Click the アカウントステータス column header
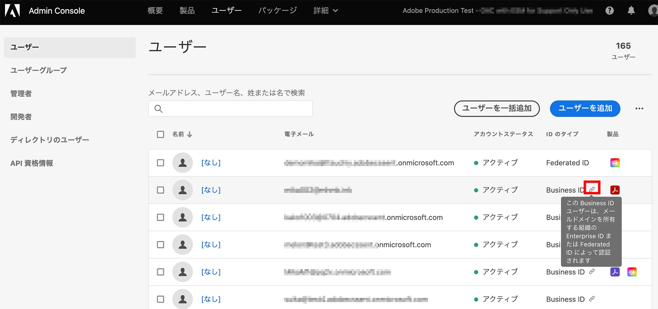Image resolution: width=658 pixels, height=309 pixels. pyautogui.click(x=503, y=134)
